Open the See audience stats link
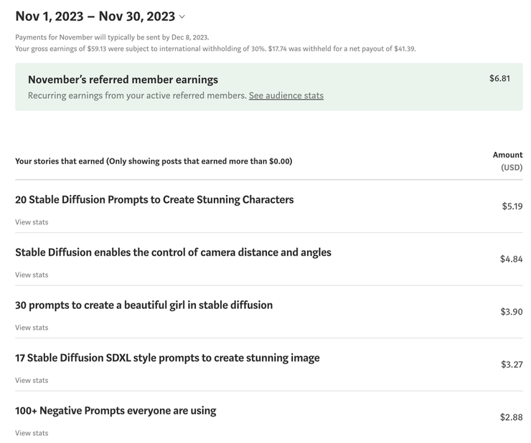 coord(286,95)
